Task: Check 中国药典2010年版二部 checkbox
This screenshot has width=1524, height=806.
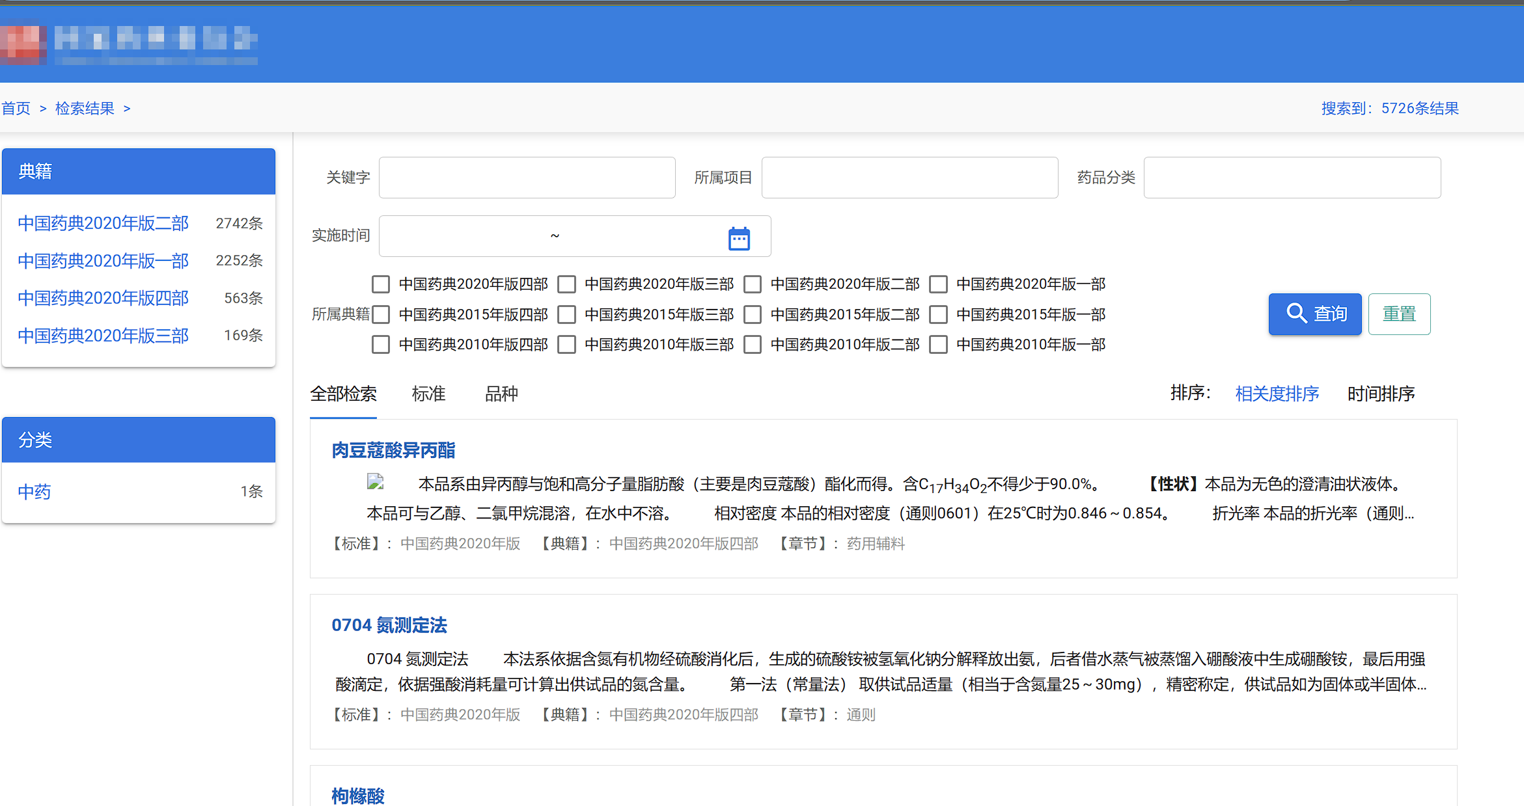Action: 753,345
